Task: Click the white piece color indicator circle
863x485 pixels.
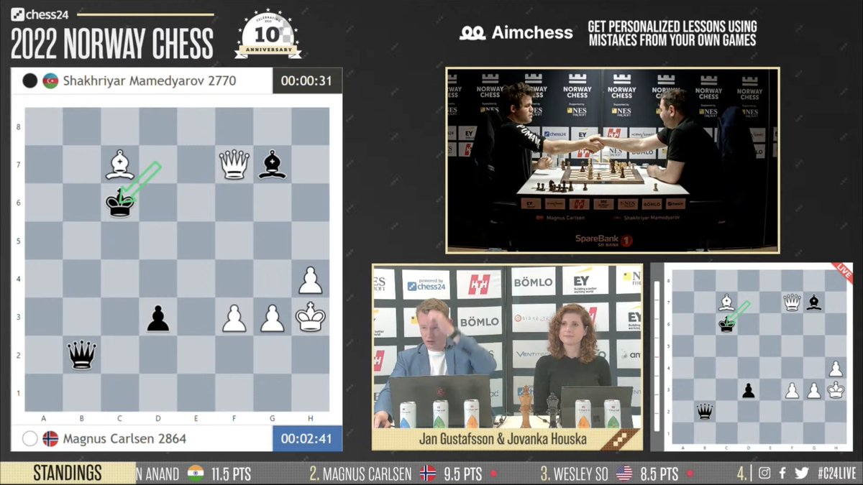Action: point(29,438)
